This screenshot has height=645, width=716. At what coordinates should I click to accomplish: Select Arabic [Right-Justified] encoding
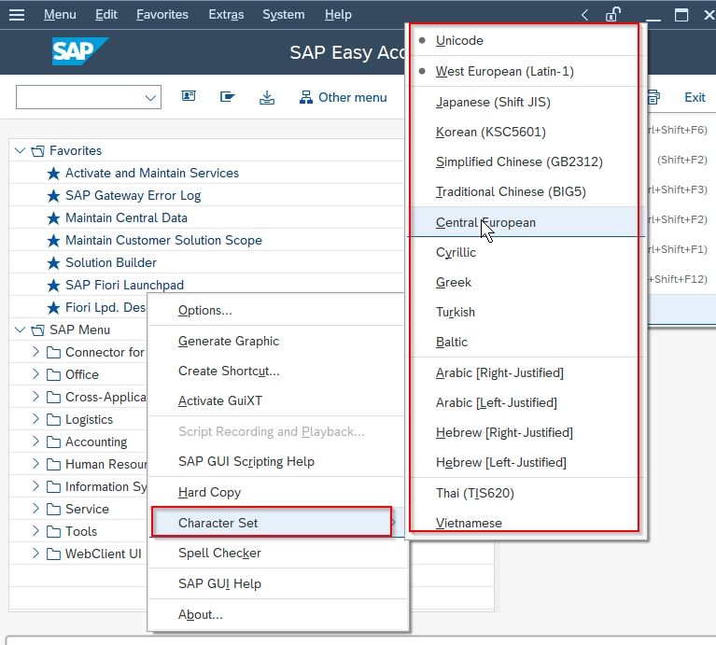tap(525, 373)
